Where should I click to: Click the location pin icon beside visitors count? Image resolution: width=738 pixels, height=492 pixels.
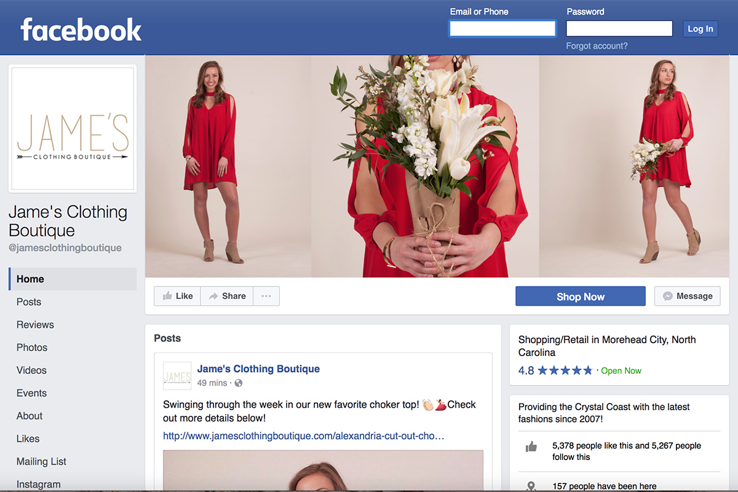[x=531, y=486]
